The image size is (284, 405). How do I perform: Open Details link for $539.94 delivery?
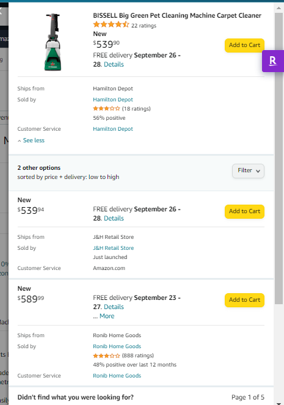114,218
